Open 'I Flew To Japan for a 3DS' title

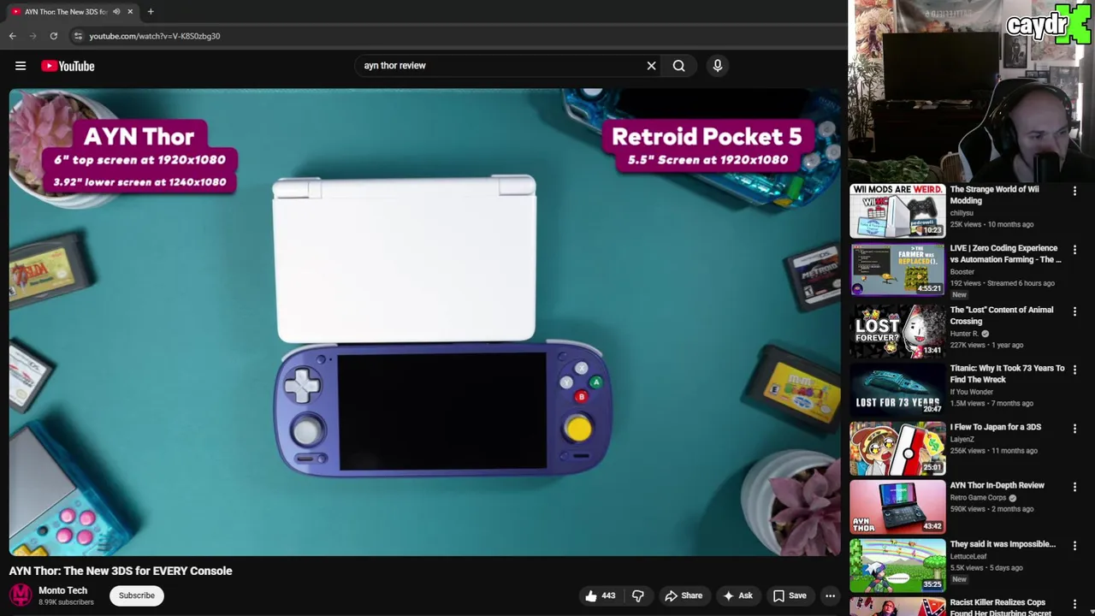click(995, 427)
